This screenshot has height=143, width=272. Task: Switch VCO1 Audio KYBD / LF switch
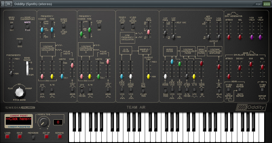(x=64, y=26)
